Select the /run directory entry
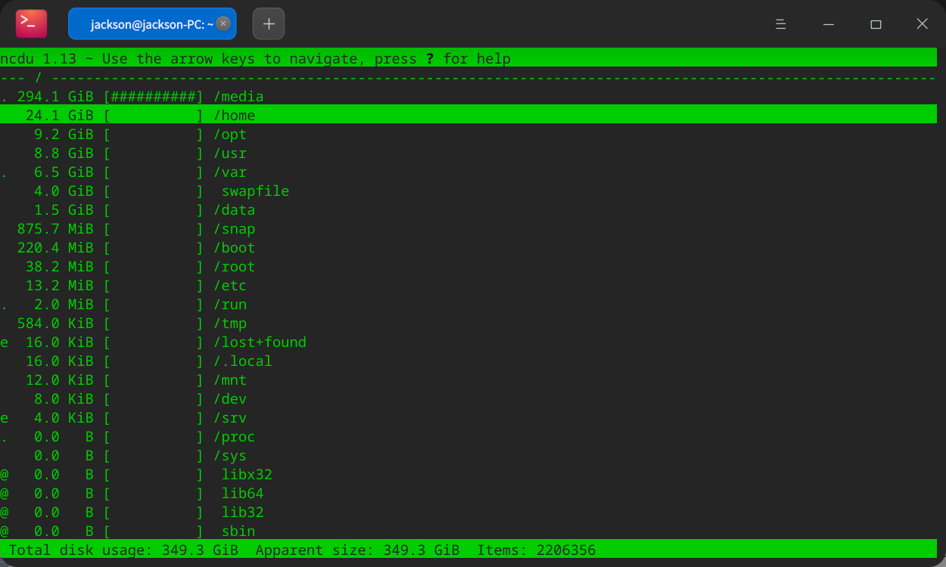 [230, 305]
